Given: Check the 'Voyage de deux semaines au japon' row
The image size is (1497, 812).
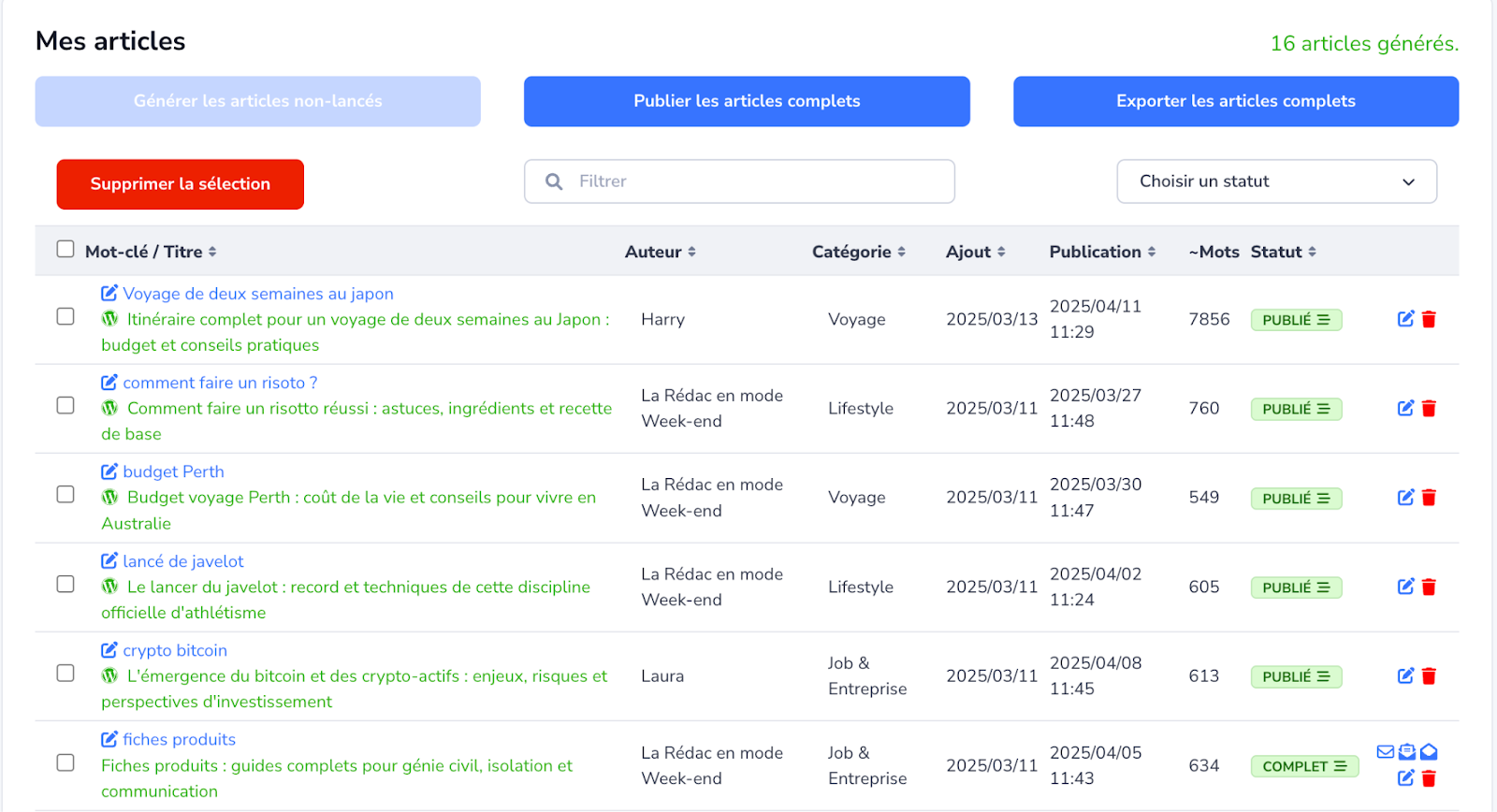Looking at the screenshot, I should (x=65, y=316).
